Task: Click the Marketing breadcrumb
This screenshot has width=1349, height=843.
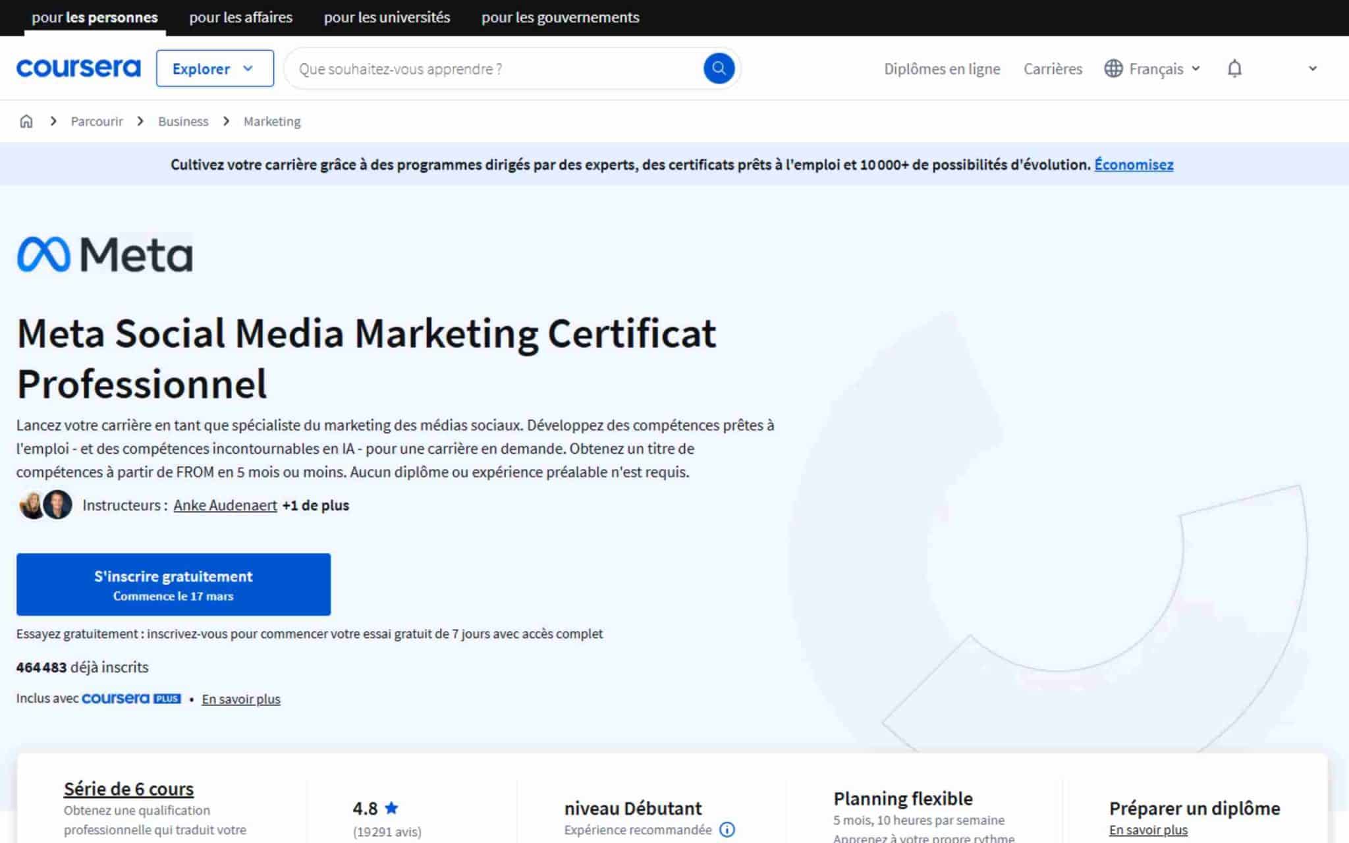Action: (272, 121)
